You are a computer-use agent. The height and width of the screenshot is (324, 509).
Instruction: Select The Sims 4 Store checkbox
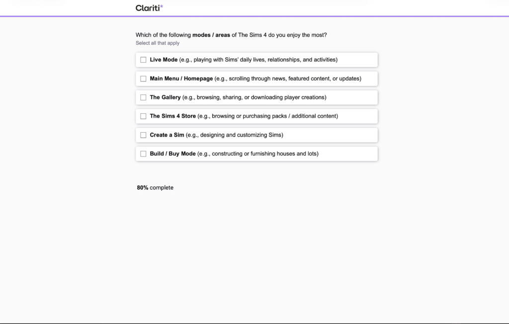143,116
